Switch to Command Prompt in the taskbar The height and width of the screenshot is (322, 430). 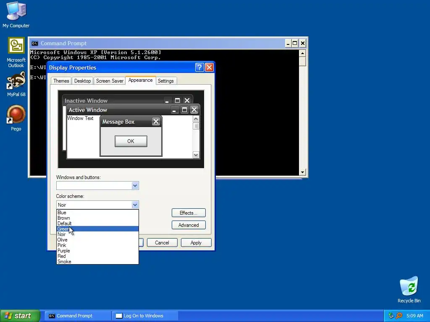pos(78,316)
